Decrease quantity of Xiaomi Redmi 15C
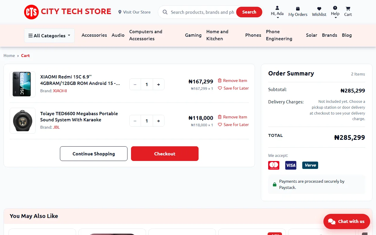 pyautogui.click(x=135, y=84)
